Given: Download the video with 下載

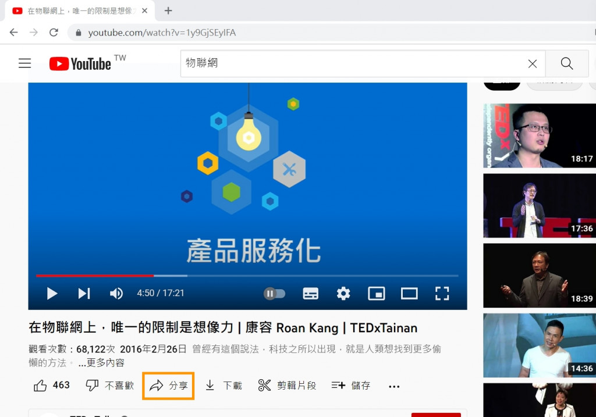Looking at the screenshot, I should point(223,386).
